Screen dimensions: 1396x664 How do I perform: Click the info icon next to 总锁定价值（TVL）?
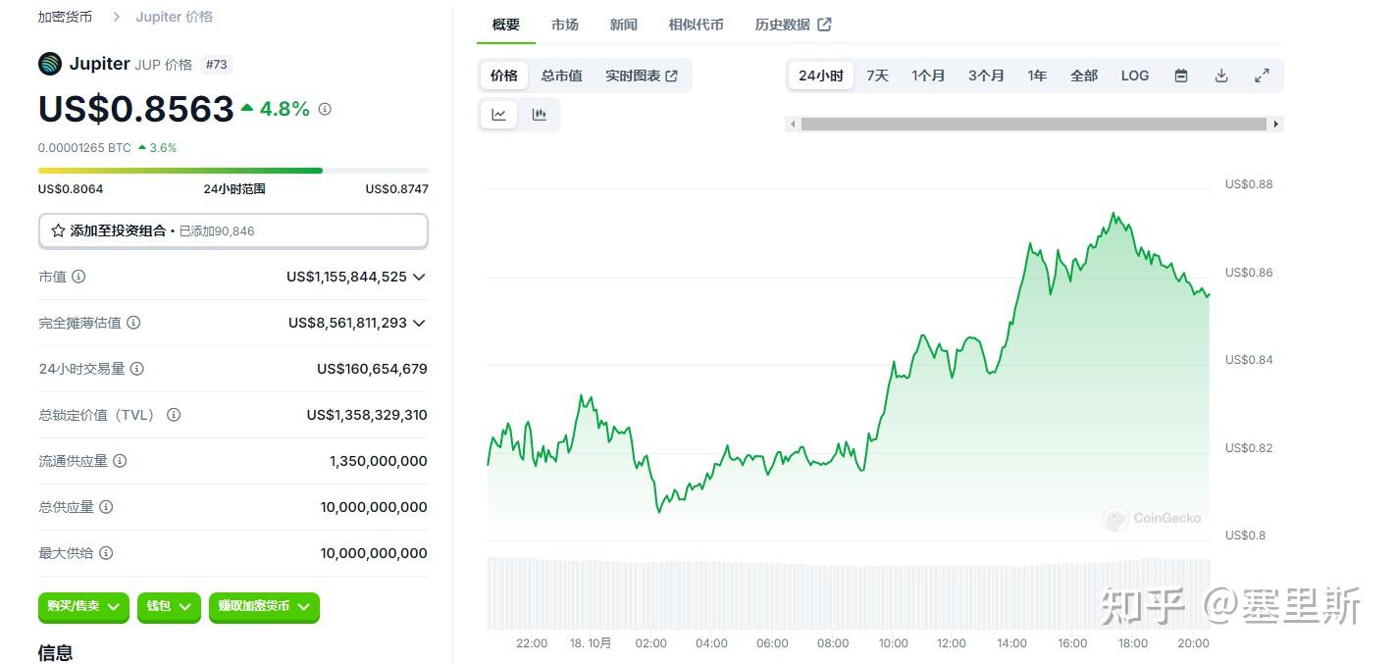[174, 414]
